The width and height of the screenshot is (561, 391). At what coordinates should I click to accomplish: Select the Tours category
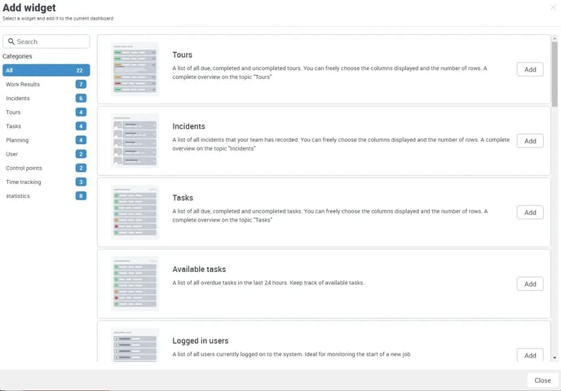pyautogui.click(x=46, y=112)
